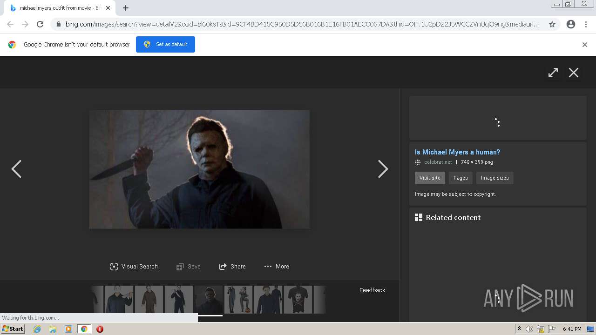Screen dimensions: 596x335
Task: Launch Internet Explorer from the taskbar
Action: tap(37, 329)
